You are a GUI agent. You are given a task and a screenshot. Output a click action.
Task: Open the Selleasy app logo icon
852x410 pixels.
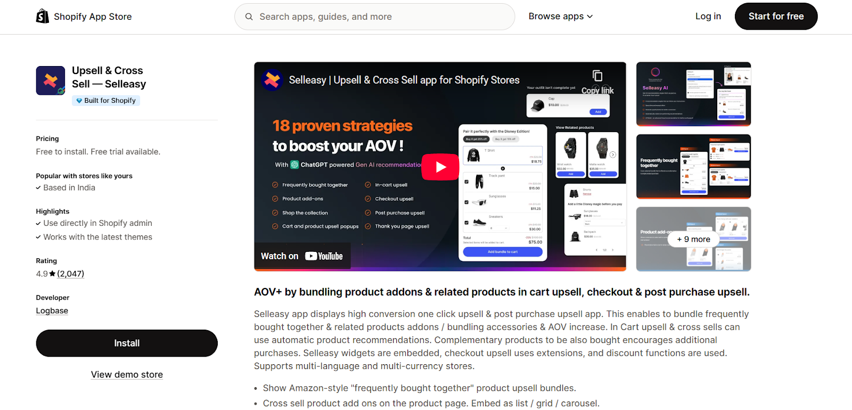(x=51, y=80)
